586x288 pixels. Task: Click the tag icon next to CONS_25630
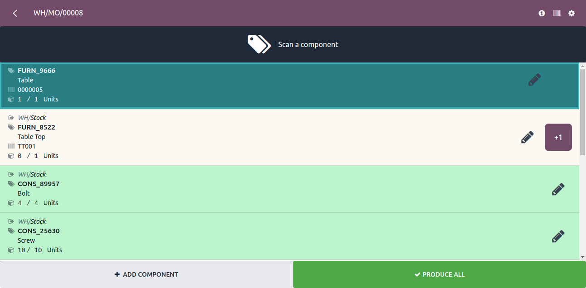[11, 231]
